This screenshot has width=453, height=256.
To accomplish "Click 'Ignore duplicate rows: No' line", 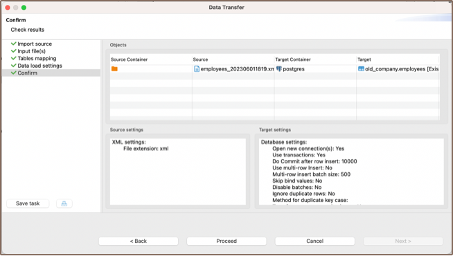I will tap(303, 194).
